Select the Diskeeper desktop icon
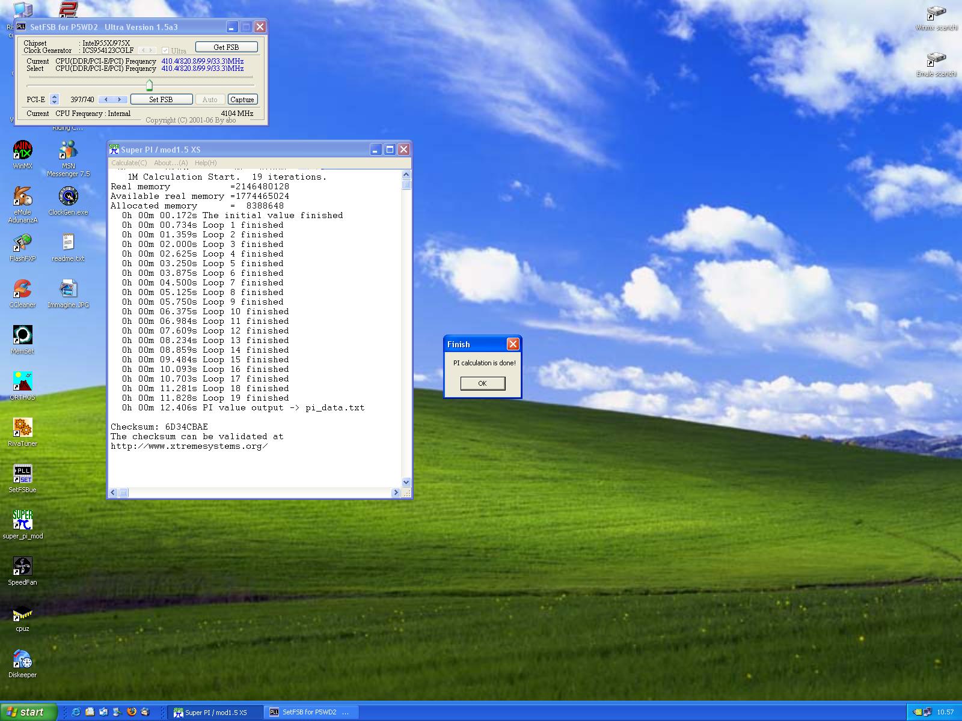This screenshot has height=721, width=962. 23,663
